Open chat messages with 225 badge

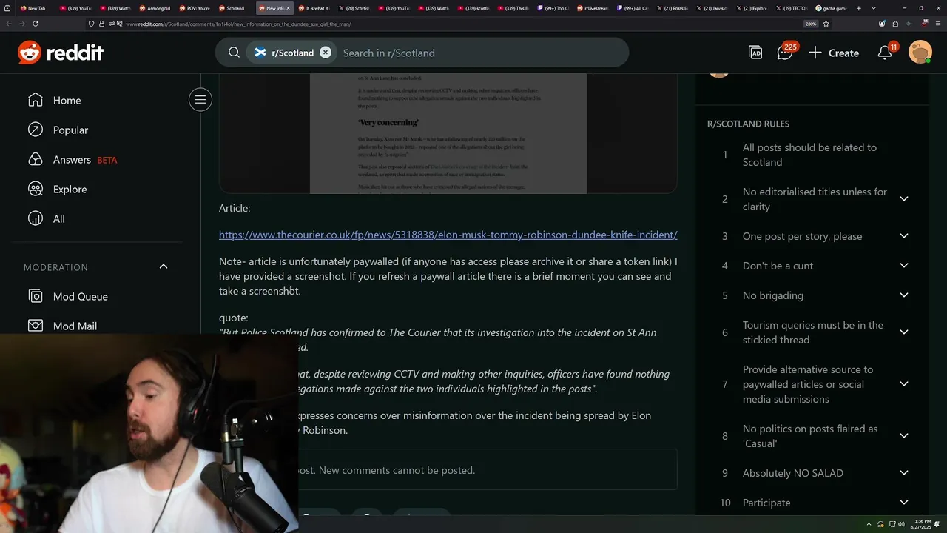[785, 53]
